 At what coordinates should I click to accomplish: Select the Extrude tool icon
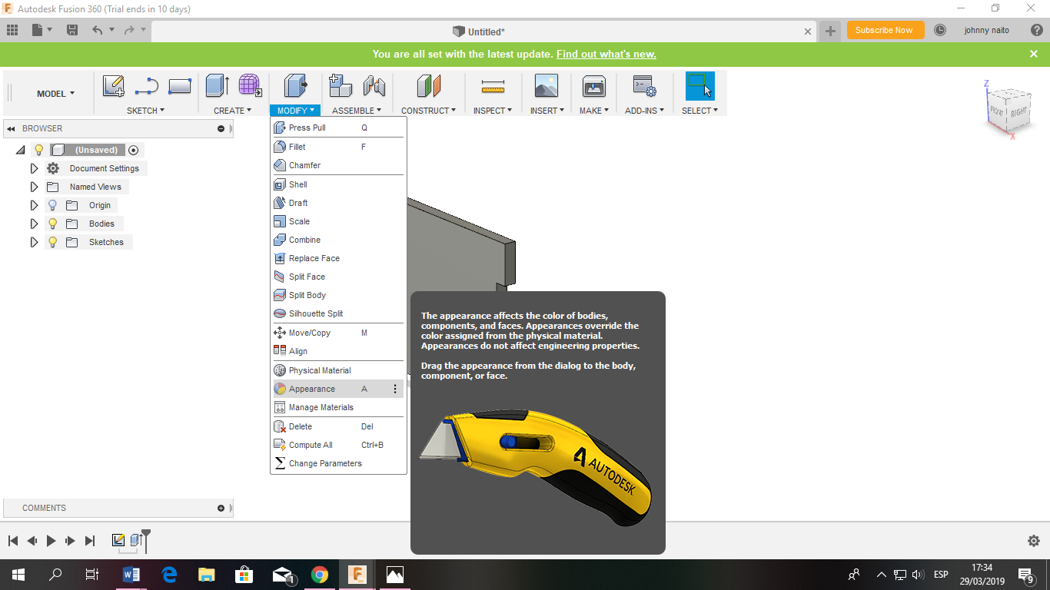tap(218, 85)
